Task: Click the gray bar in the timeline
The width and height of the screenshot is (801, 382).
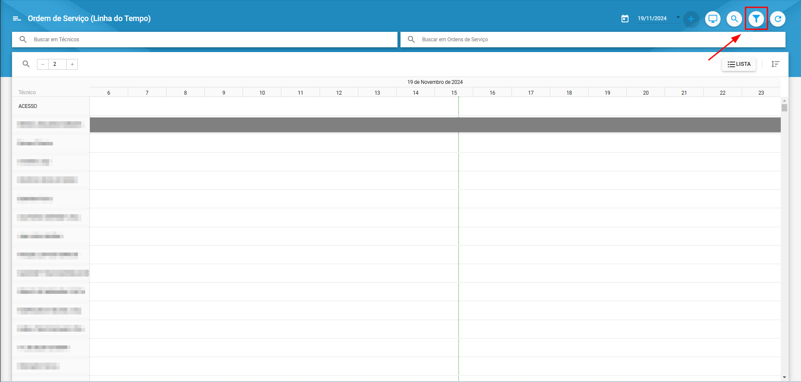Action: 435,125
